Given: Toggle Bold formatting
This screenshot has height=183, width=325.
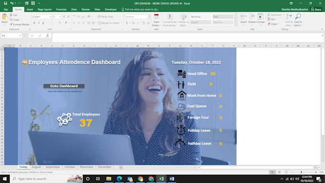Looking at the screenshot, I should coord(34,23).
